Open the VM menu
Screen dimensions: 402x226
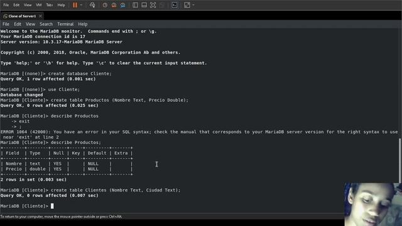click(x=39, y=5)
